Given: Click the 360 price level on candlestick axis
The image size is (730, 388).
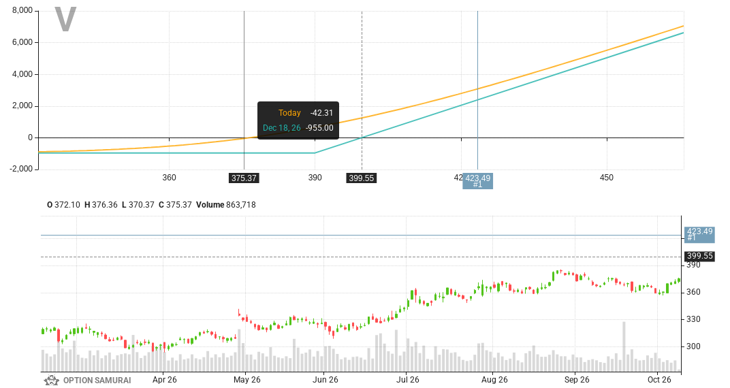Looking at the screenshot, I should click(693, 292).
